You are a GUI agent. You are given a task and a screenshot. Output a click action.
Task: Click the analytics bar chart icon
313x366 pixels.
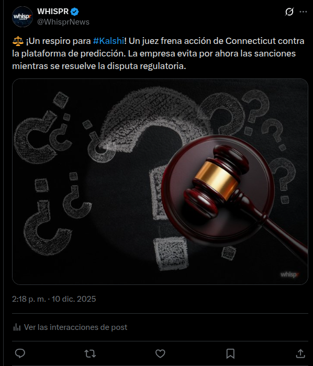[17, 327]
